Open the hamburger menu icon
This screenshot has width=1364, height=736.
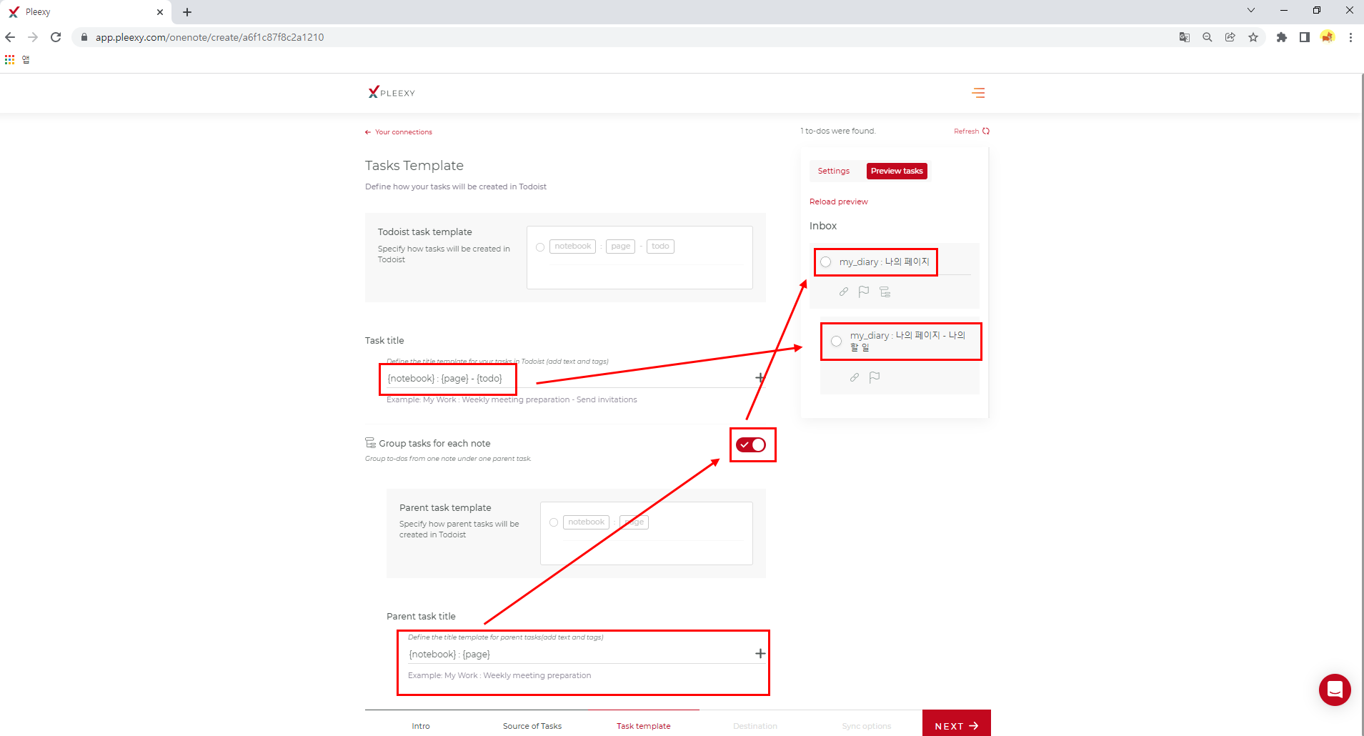(x=978, y=93)
